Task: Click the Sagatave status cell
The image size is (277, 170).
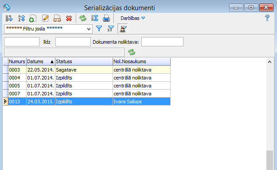Action: [x=84, y=70]
